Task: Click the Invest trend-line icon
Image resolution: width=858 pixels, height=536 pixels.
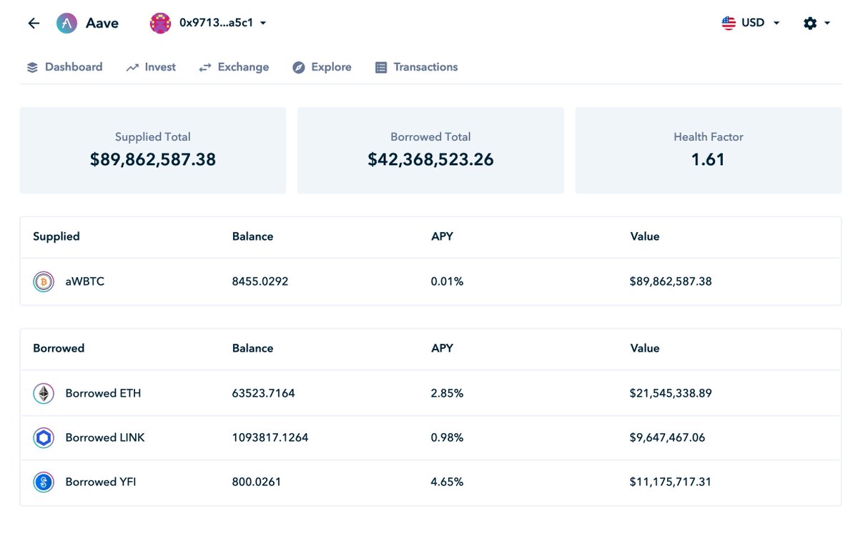Action: point(132,67)
